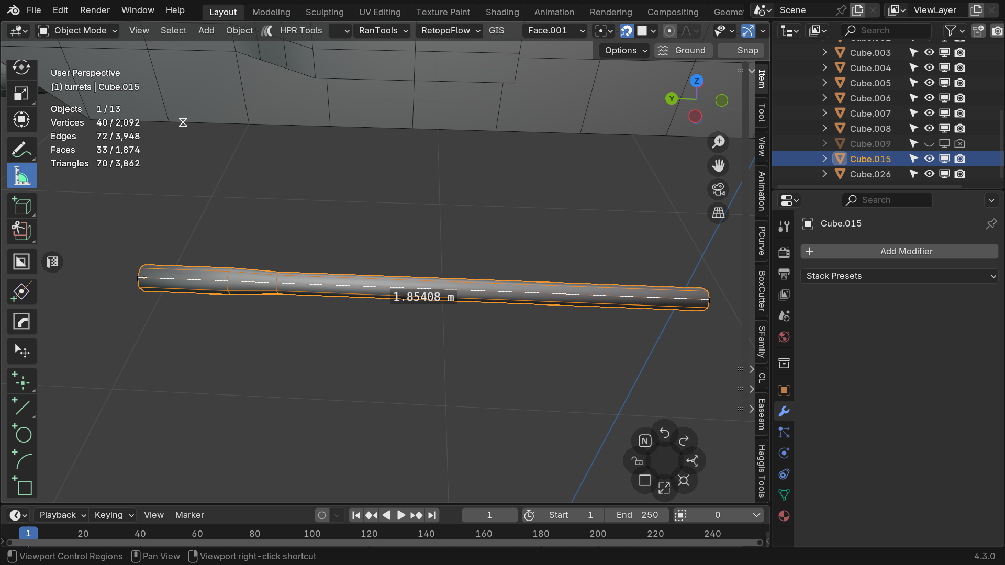Click the Z axis gizmo handle

pyautogui.click(x=696, y=81)
